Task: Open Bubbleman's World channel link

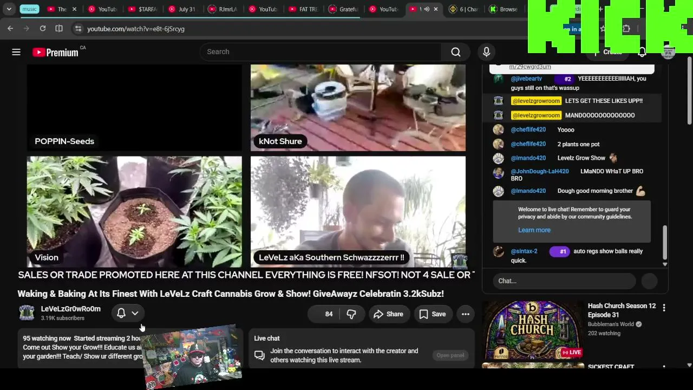Action: 611,324
